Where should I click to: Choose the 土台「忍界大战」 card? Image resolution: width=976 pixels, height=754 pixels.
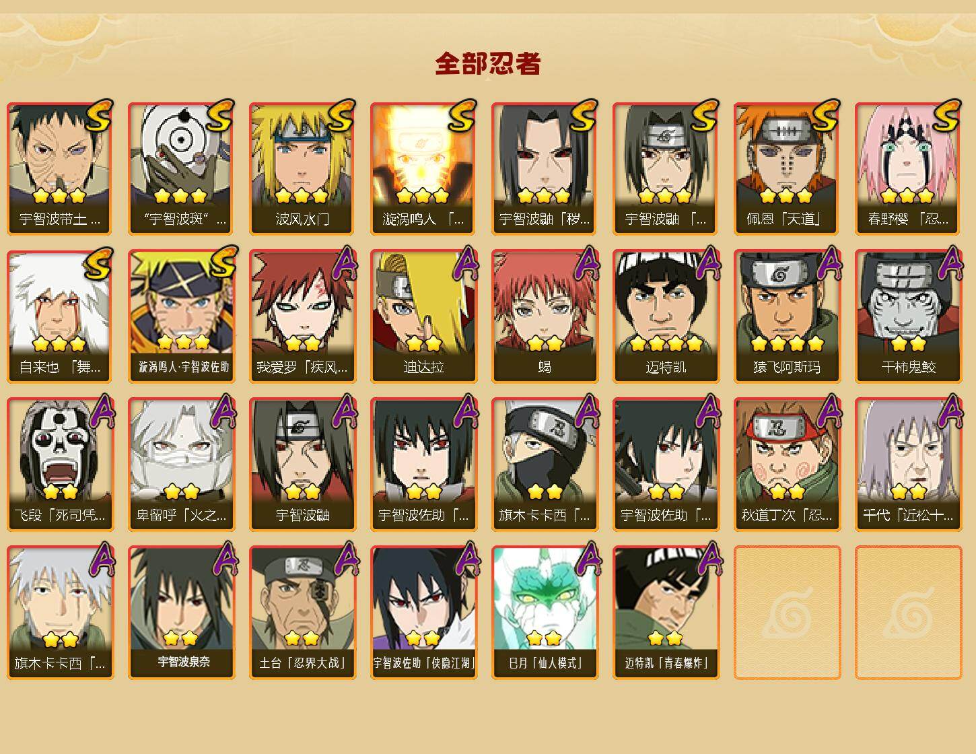[x=302, y=613]
